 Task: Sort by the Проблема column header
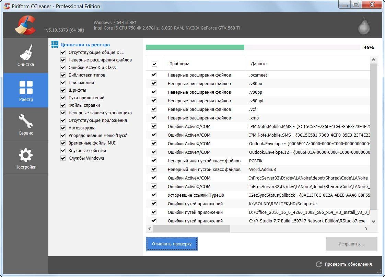click(204, 64)
